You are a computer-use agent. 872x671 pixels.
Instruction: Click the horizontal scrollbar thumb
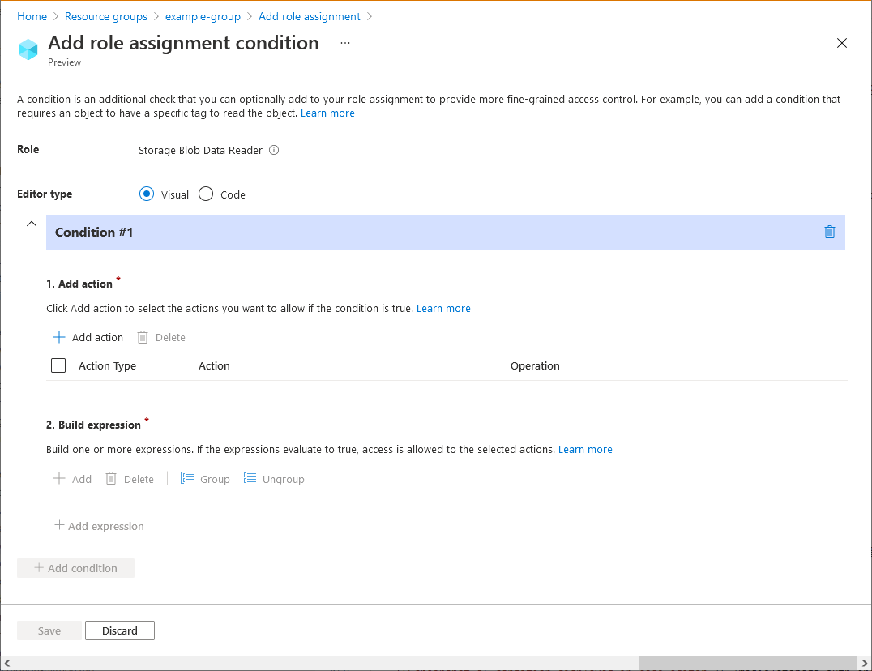(747, 663)
